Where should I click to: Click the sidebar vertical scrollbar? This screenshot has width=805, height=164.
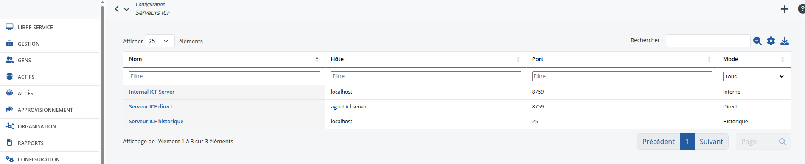tap(102, 85)
